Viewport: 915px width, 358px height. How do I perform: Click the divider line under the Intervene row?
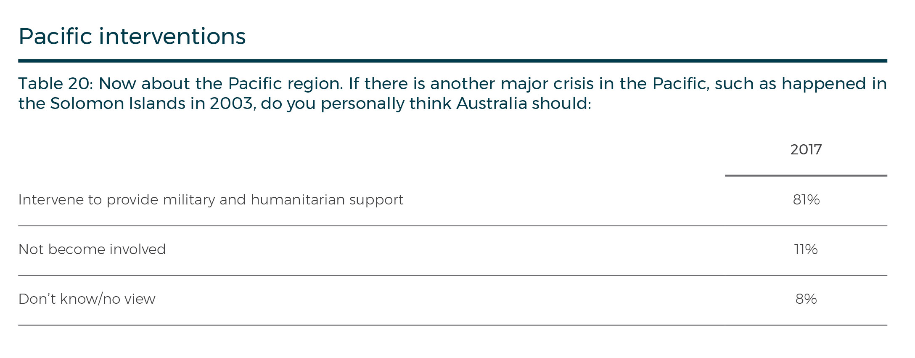tap(452, 226)
